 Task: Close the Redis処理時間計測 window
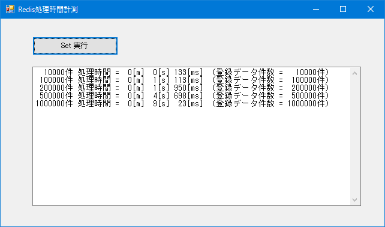pos(371,10)
